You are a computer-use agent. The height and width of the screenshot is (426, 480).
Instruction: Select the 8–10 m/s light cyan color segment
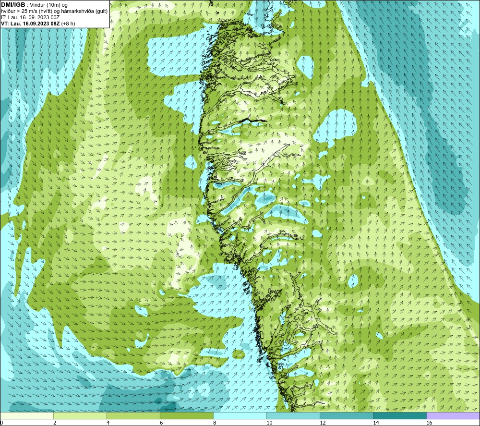[x=240, y=415]
